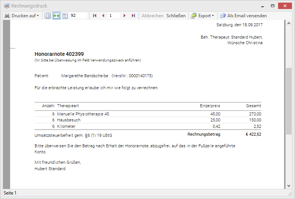Click the printer icon in the toolbar

click(7, 16)
